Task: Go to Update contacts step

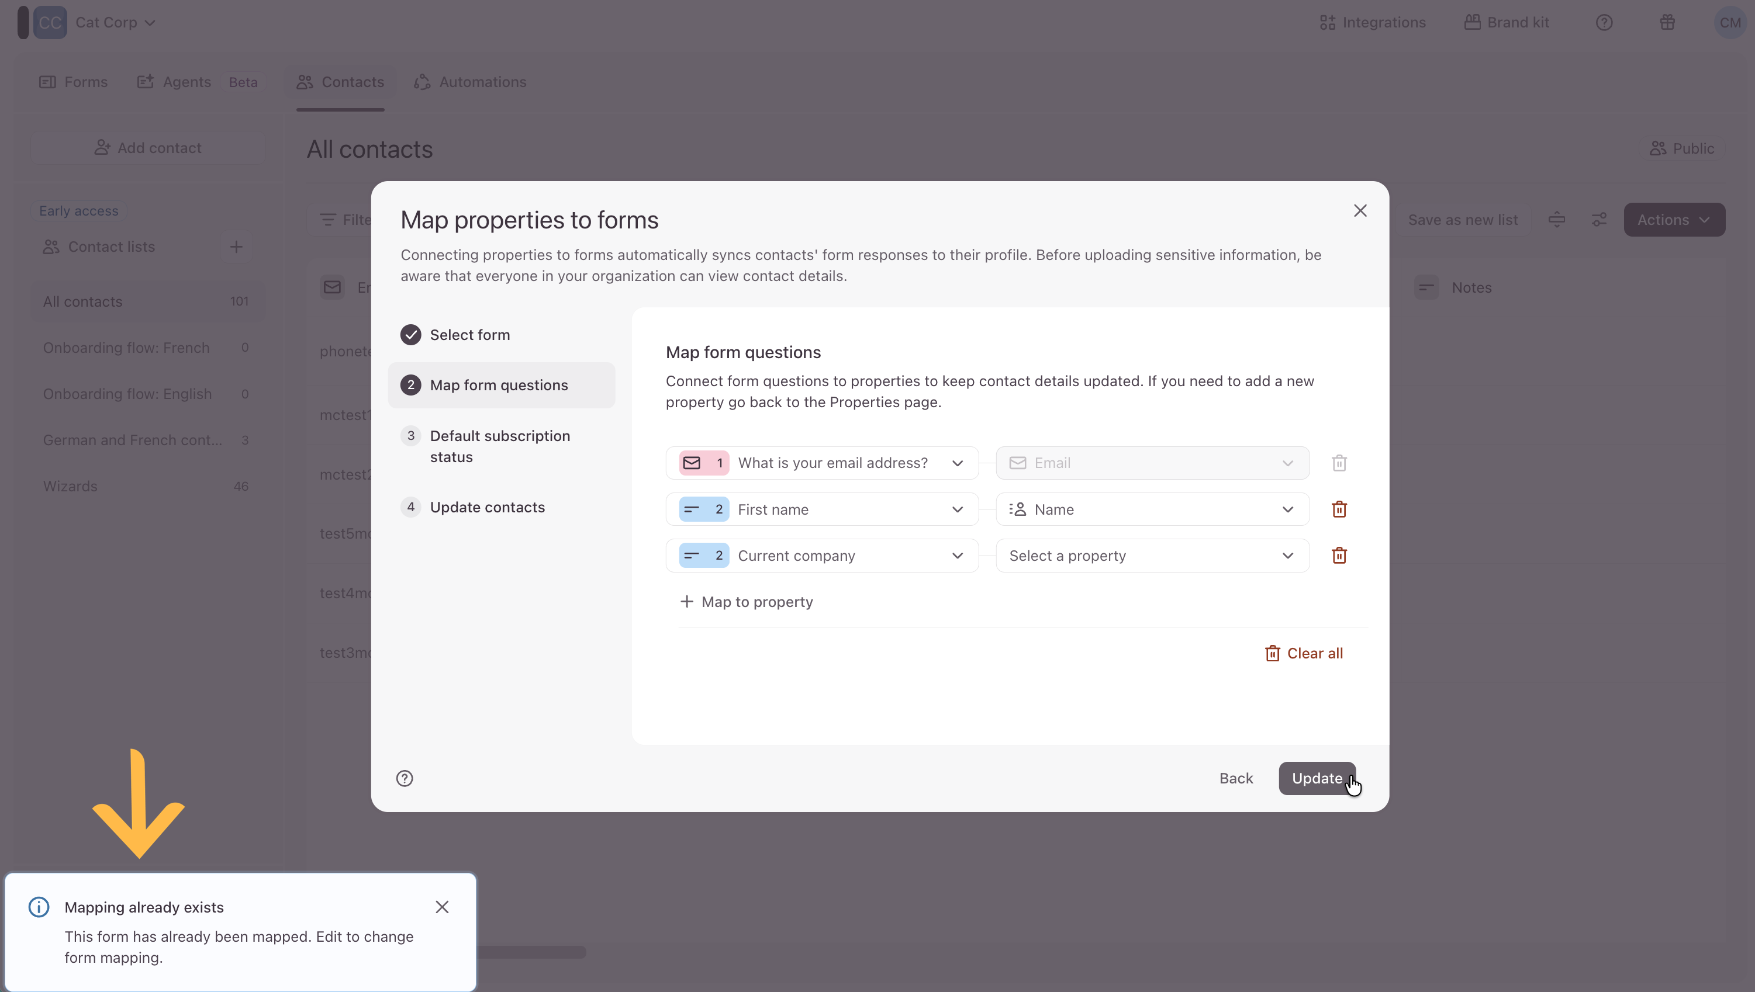Action: 486,507
